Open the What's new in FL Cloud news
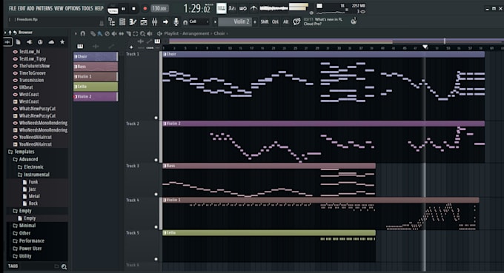 pos(323,21)
